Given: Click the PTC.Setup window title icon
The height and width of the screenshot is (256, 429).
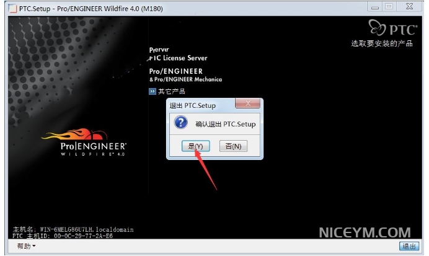Looking at the screenshot, I should coord(12,9).
